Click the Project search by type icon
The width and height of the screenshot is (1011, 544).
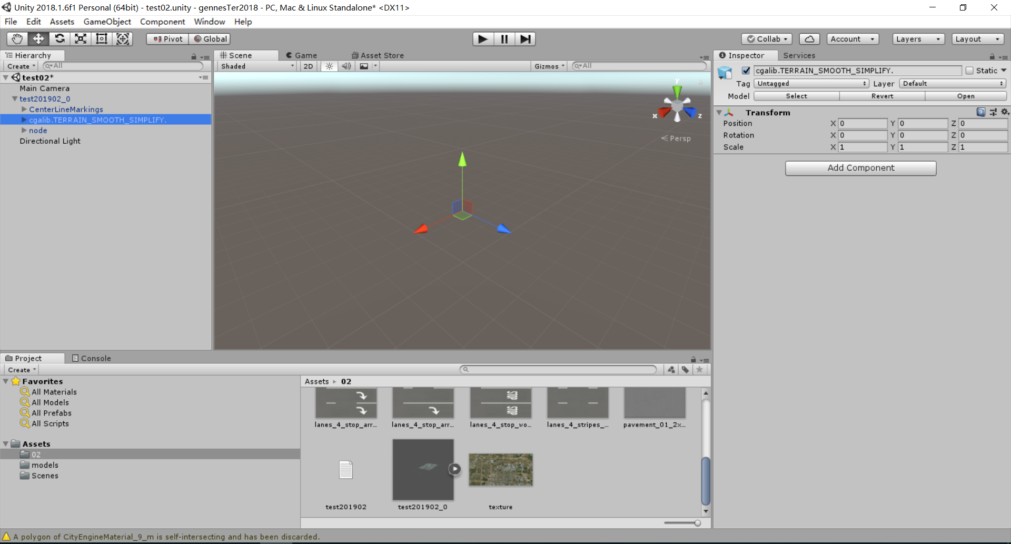[x=671, y=370]
